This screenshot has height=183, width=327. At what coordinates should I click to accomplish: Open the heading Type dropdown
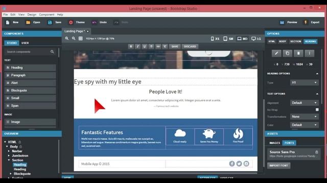(x=305, y=82)
